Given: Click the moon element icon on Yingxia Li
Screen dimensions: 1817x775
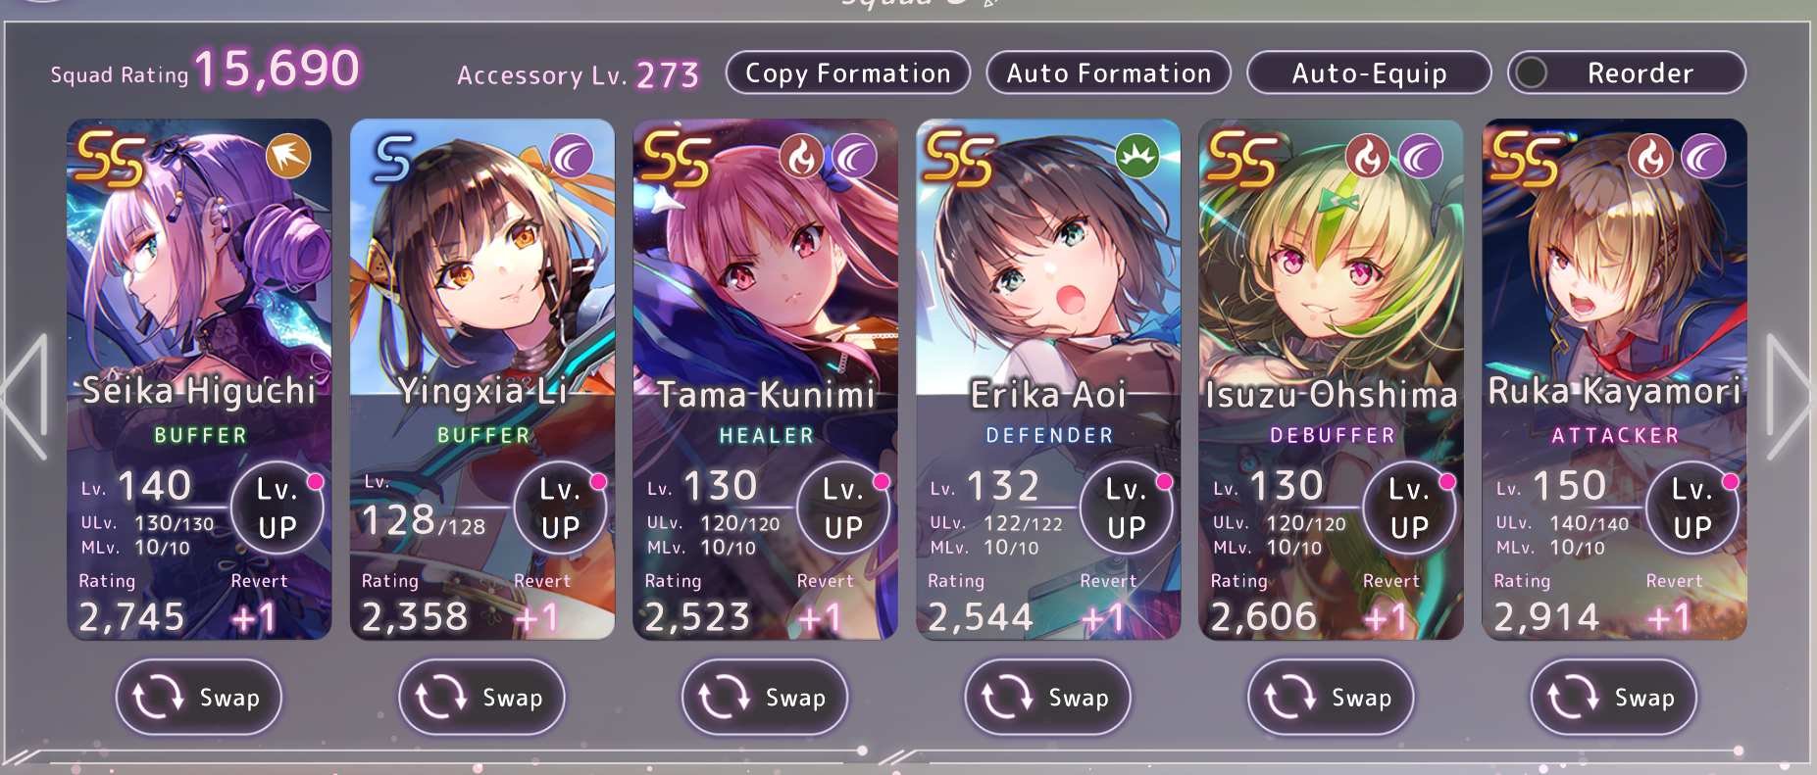Looking at the screenshot, I should click(572, 156).
